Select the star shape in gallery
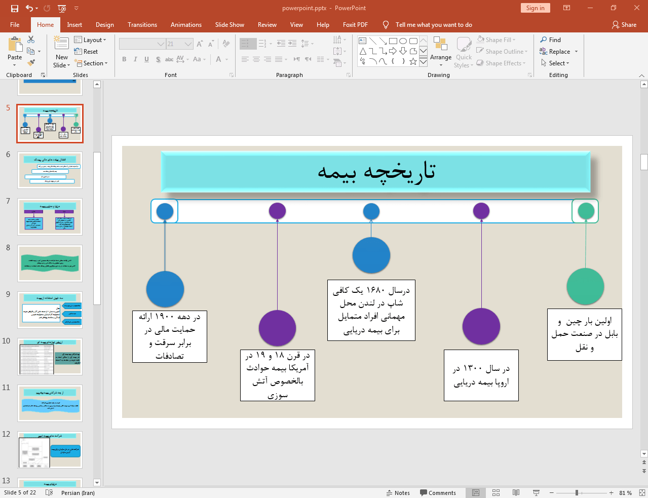The image size is (648, 498). (413, 61)
